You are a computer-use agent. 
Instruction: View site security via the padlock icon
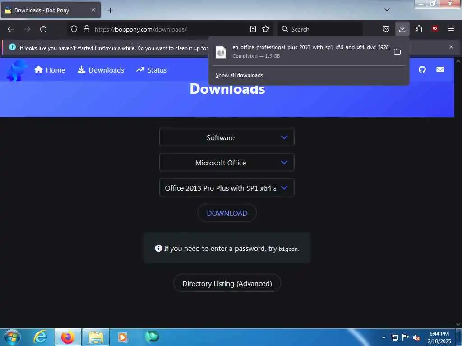[x=86, y=29]
